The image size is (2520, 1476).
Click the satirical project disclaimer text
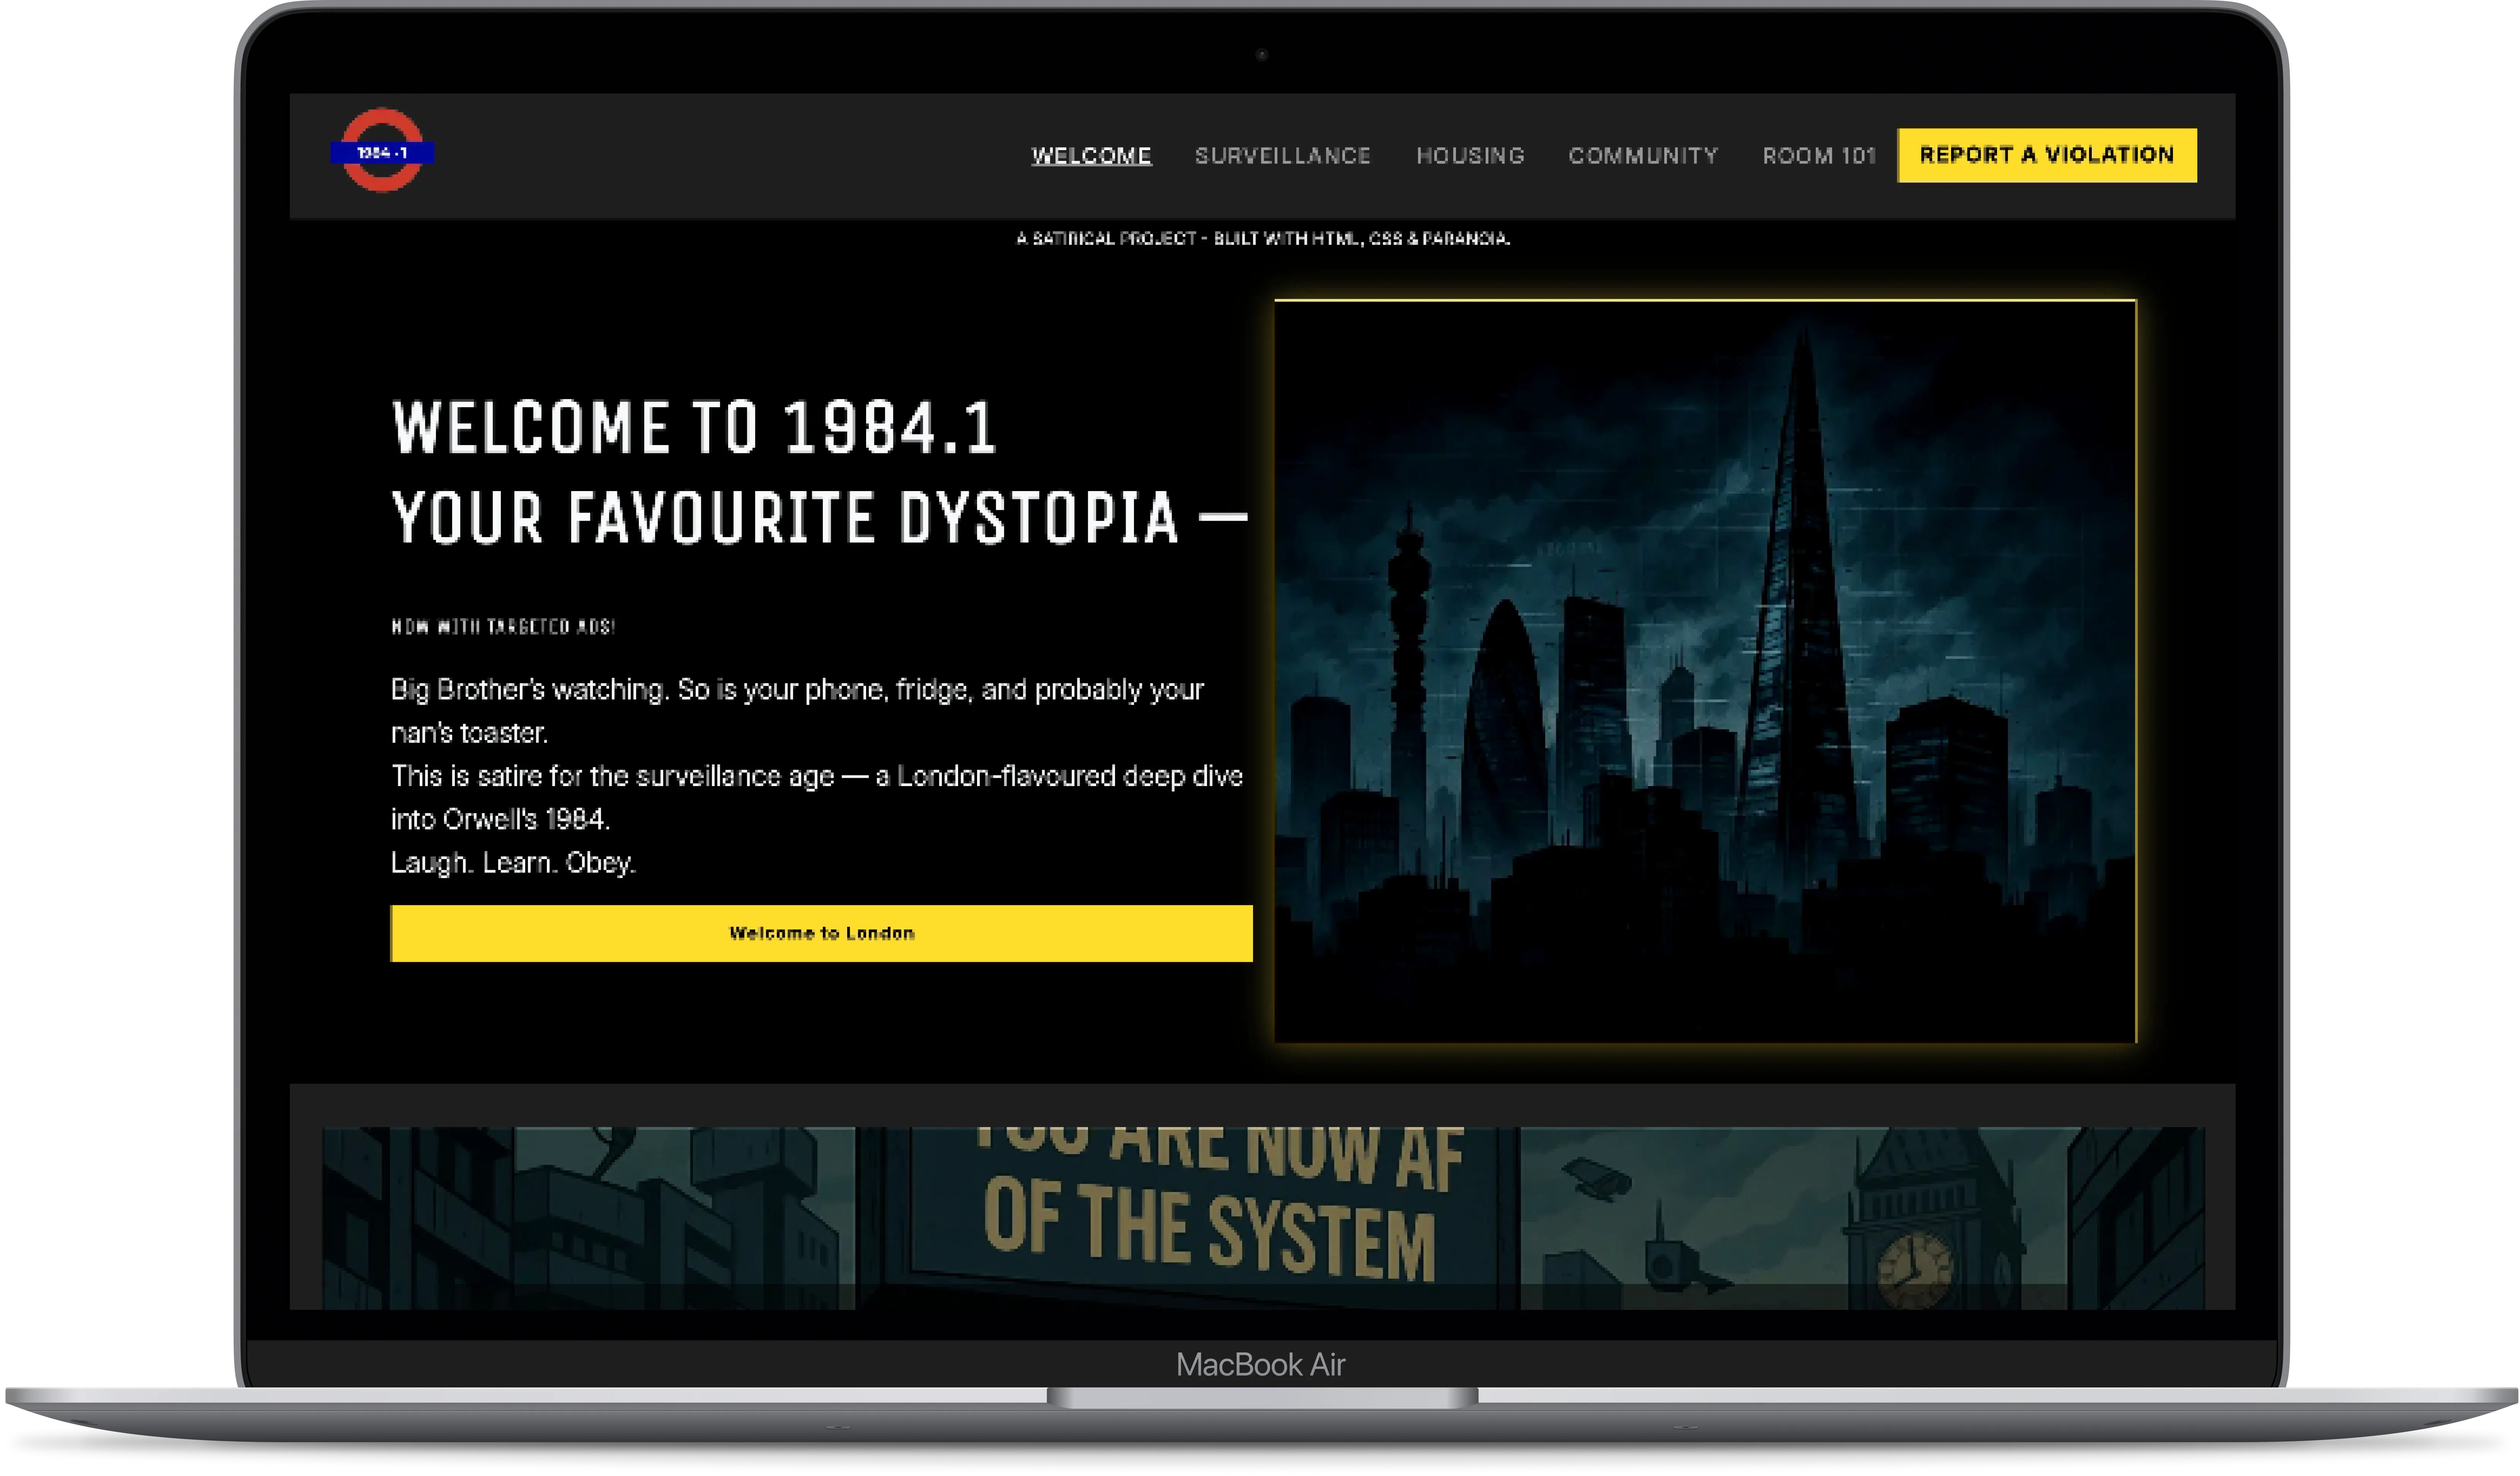[x=1262, y=238]
